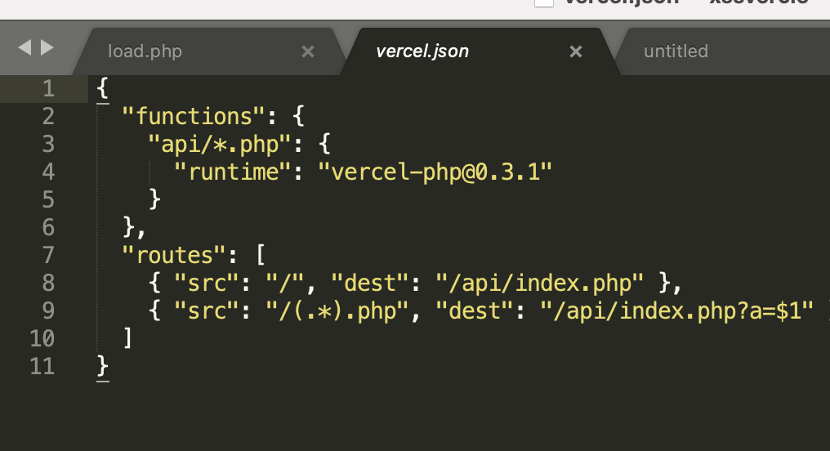Click the "runtime" key text
830x451 pixels.
(233, 172)
